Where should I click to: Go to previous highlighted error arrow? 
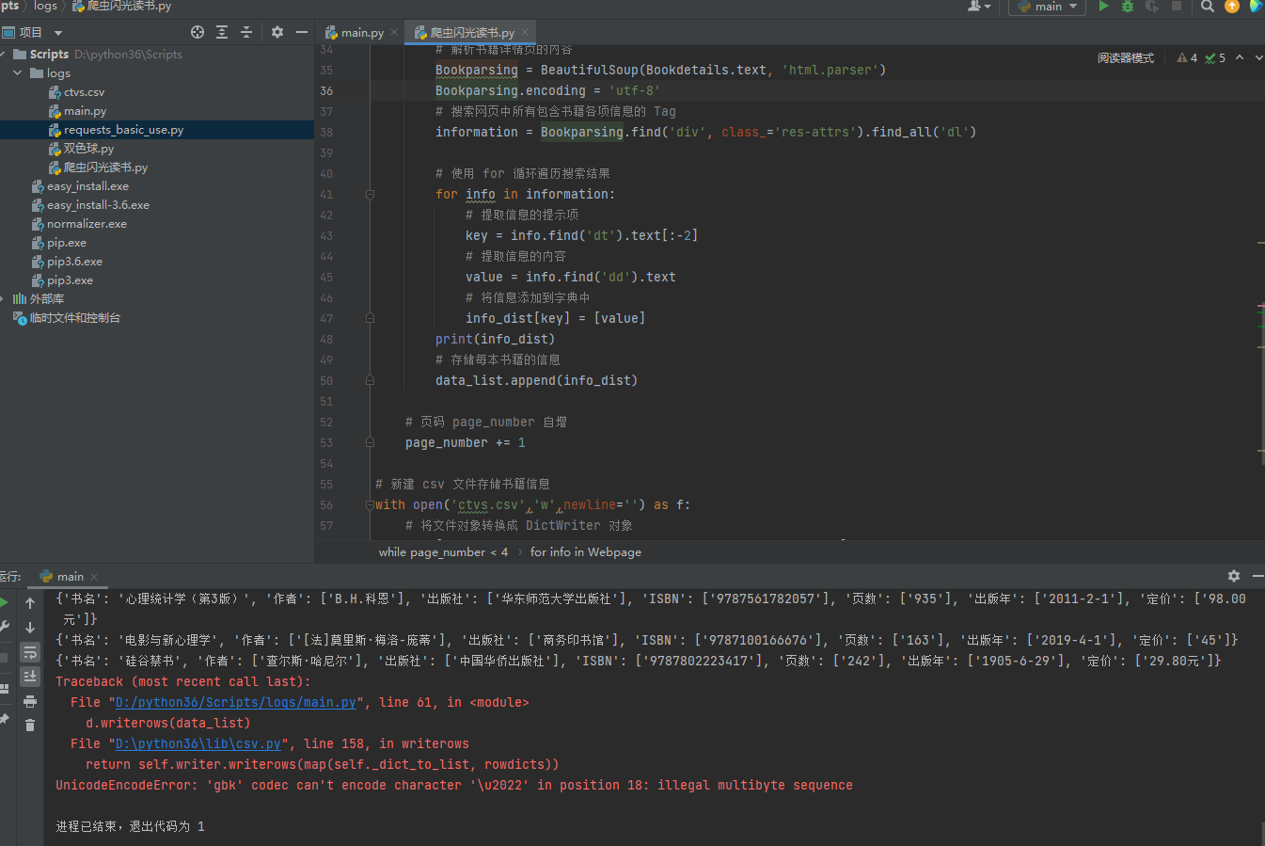(1240, 57)
